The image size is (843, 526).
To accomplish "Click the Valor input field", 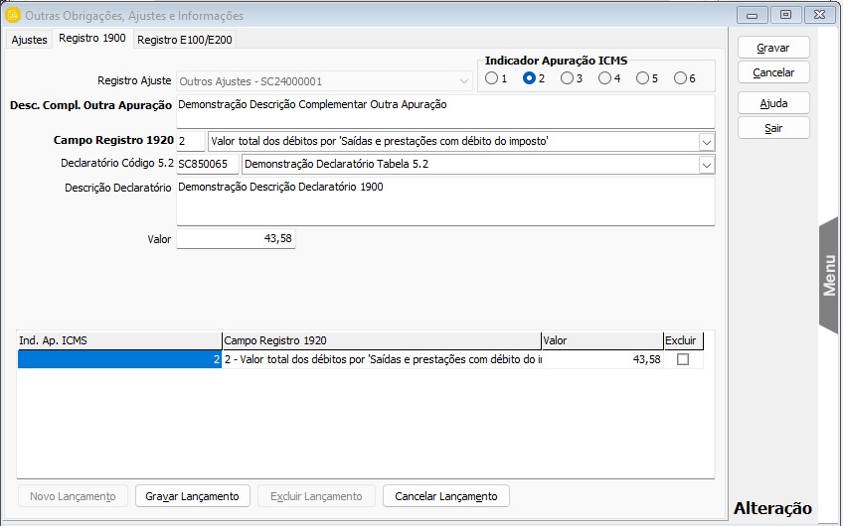I will click(x=236, y=239).
